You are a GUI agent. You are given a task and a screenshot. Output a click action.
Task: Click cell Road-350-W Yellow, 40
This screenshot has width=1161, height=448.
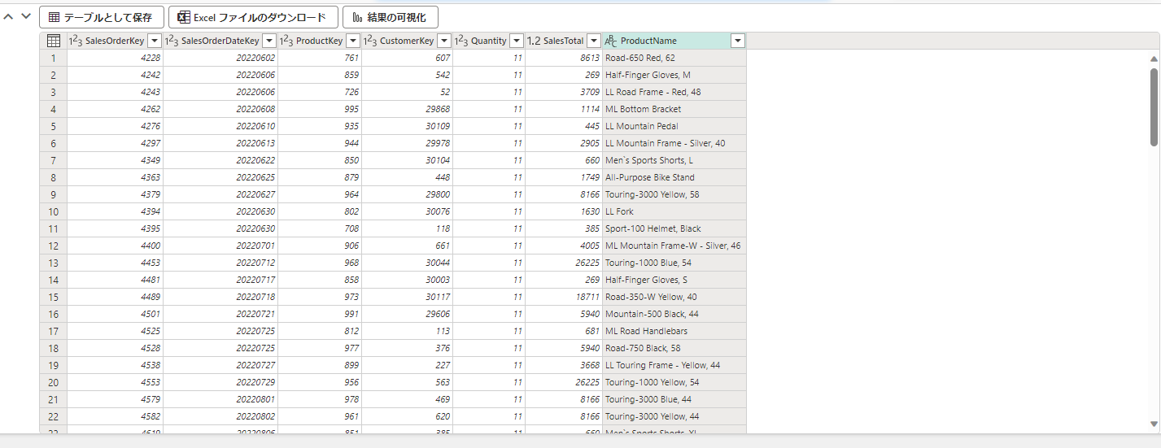pos(674,297)
